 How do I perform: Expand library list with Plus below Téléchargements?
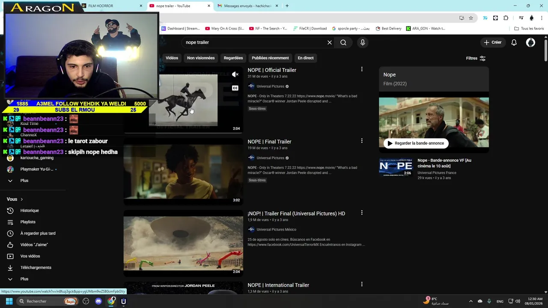click(24, 279)
